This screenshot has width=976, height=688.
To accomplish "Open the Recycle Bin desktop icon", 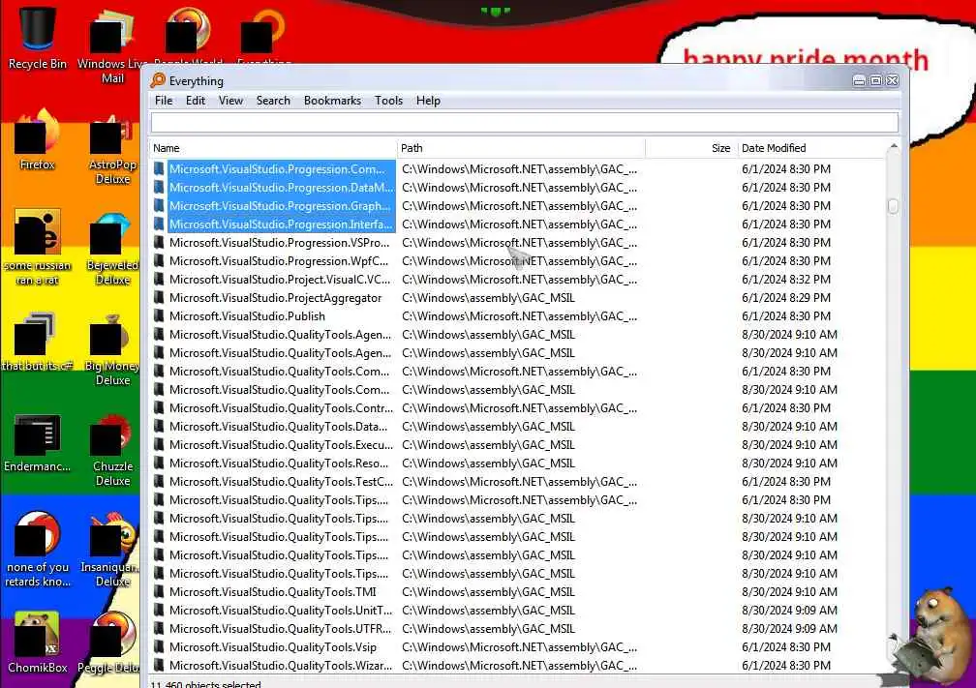I will tap(38, 38).
